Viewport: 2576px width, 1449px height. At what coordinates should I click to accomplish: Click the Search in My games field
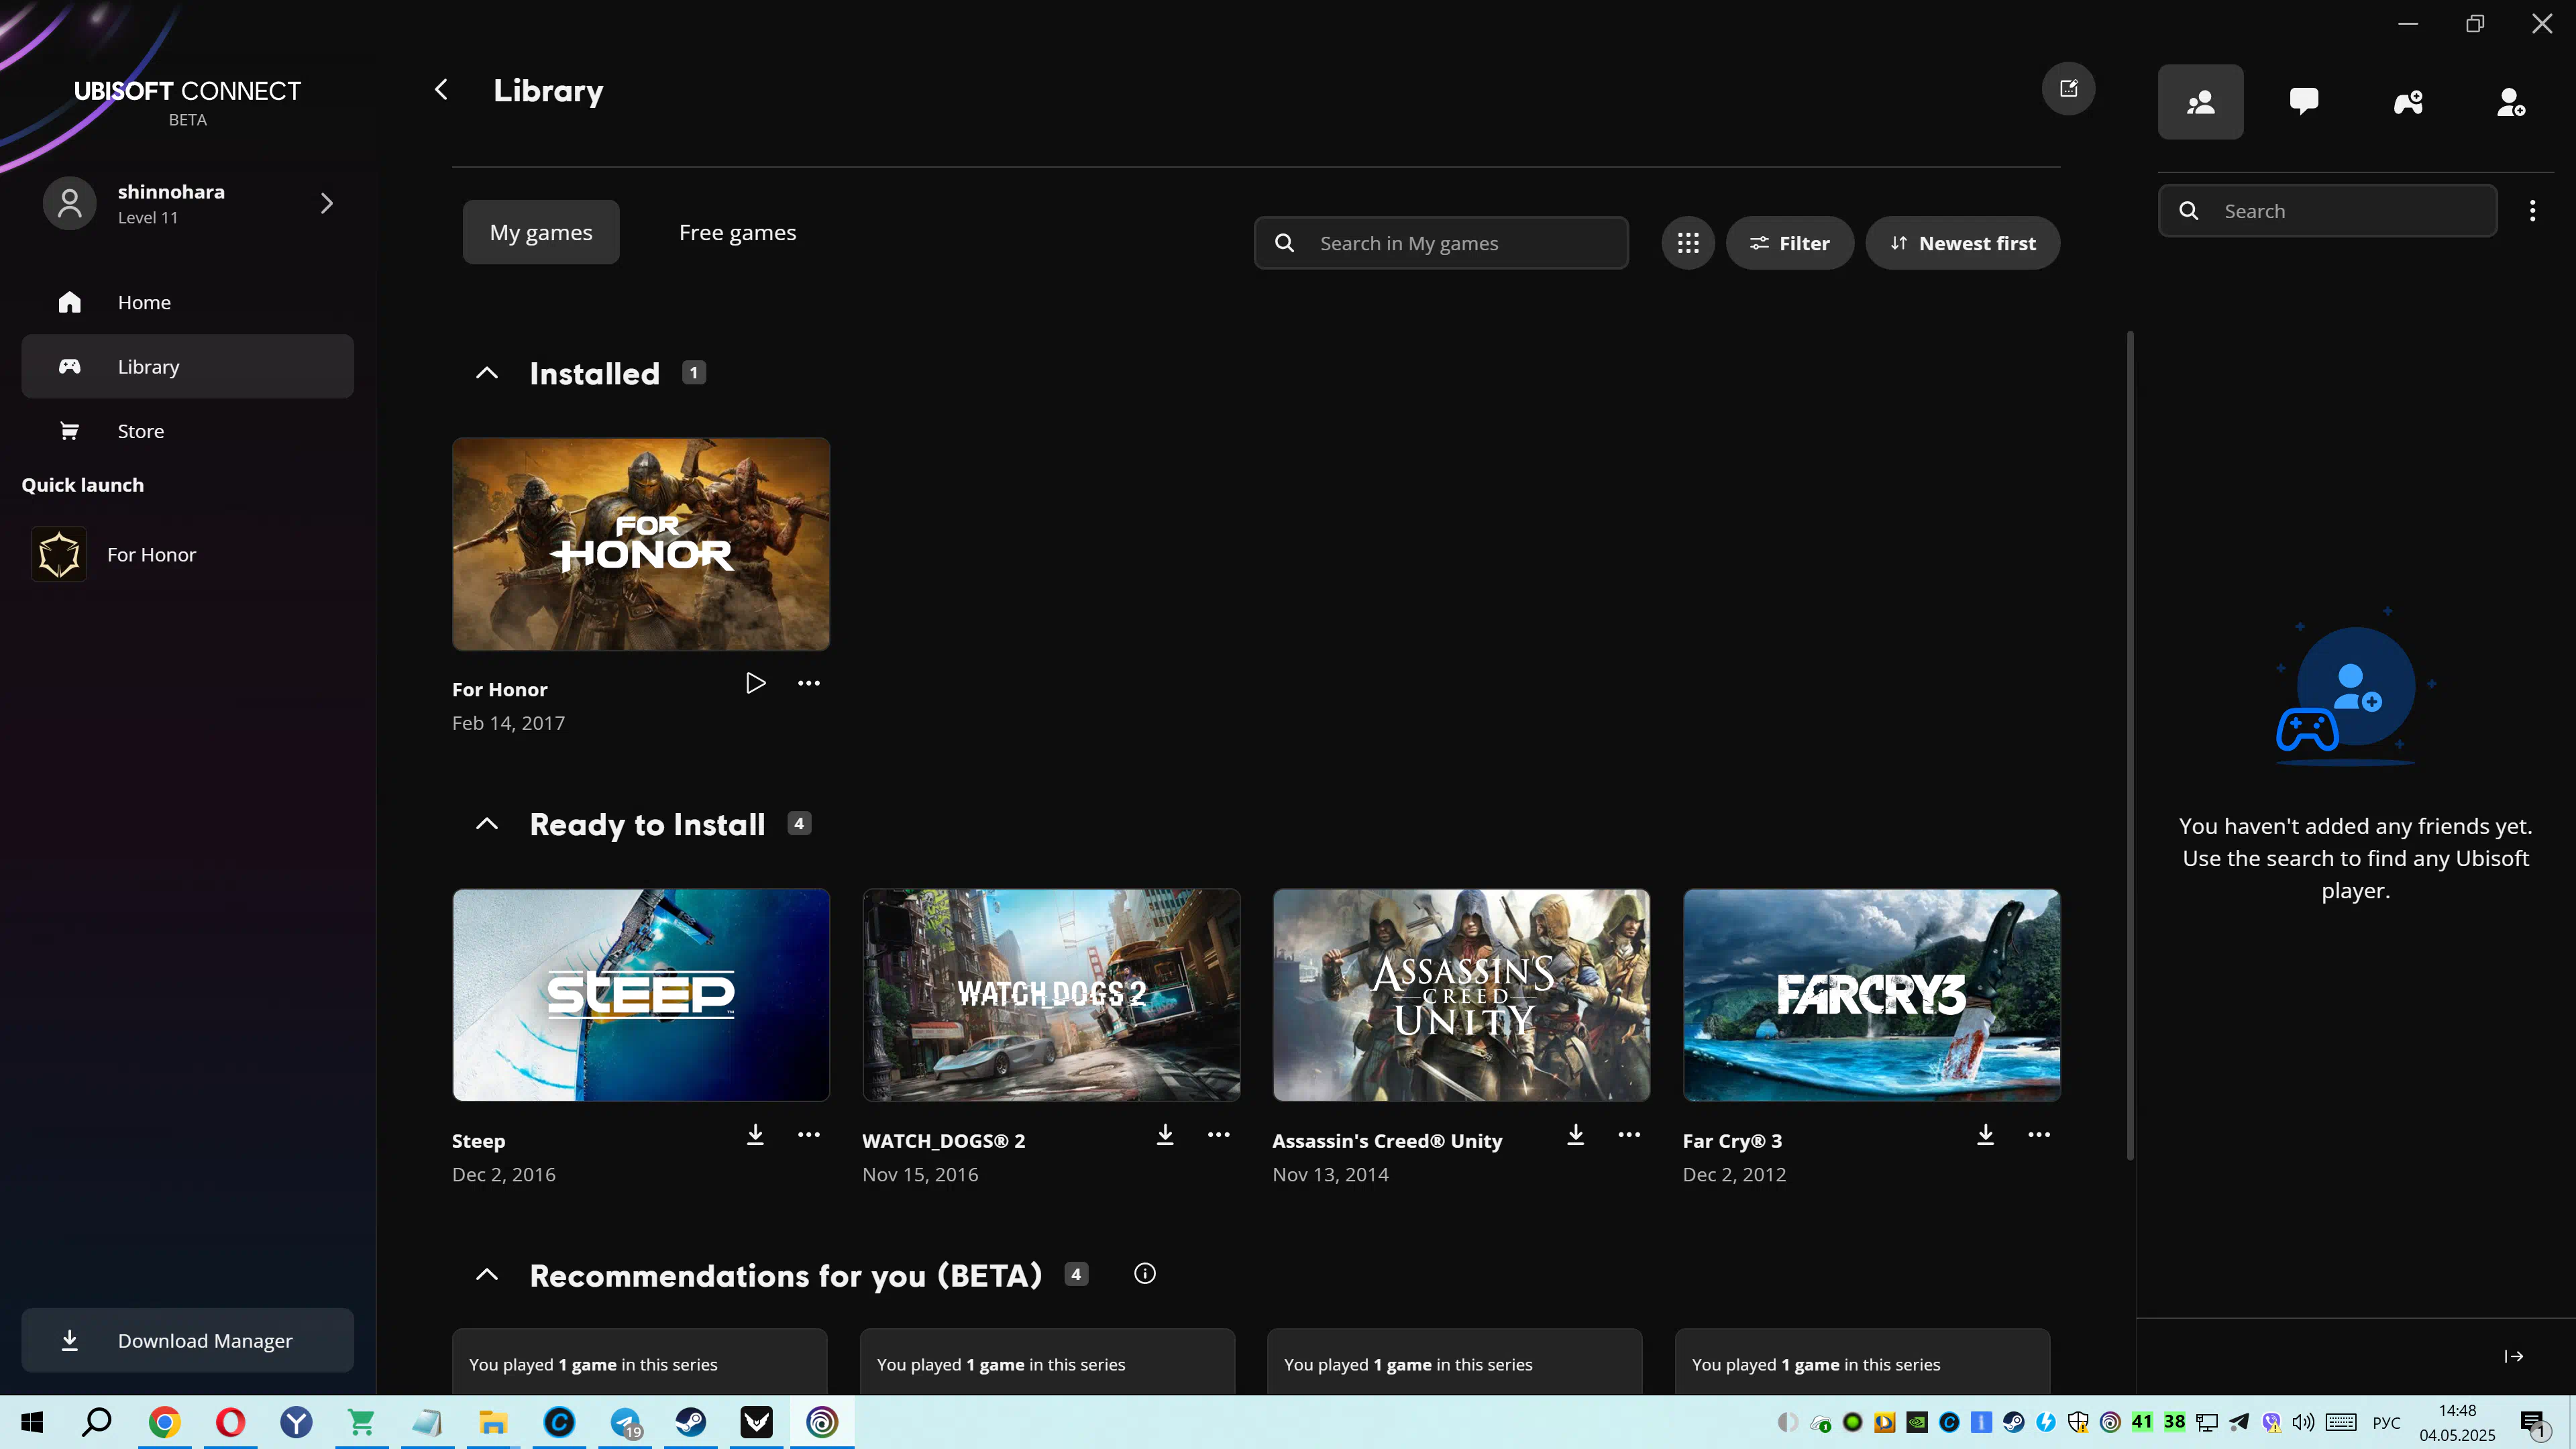click(1441, 243)
